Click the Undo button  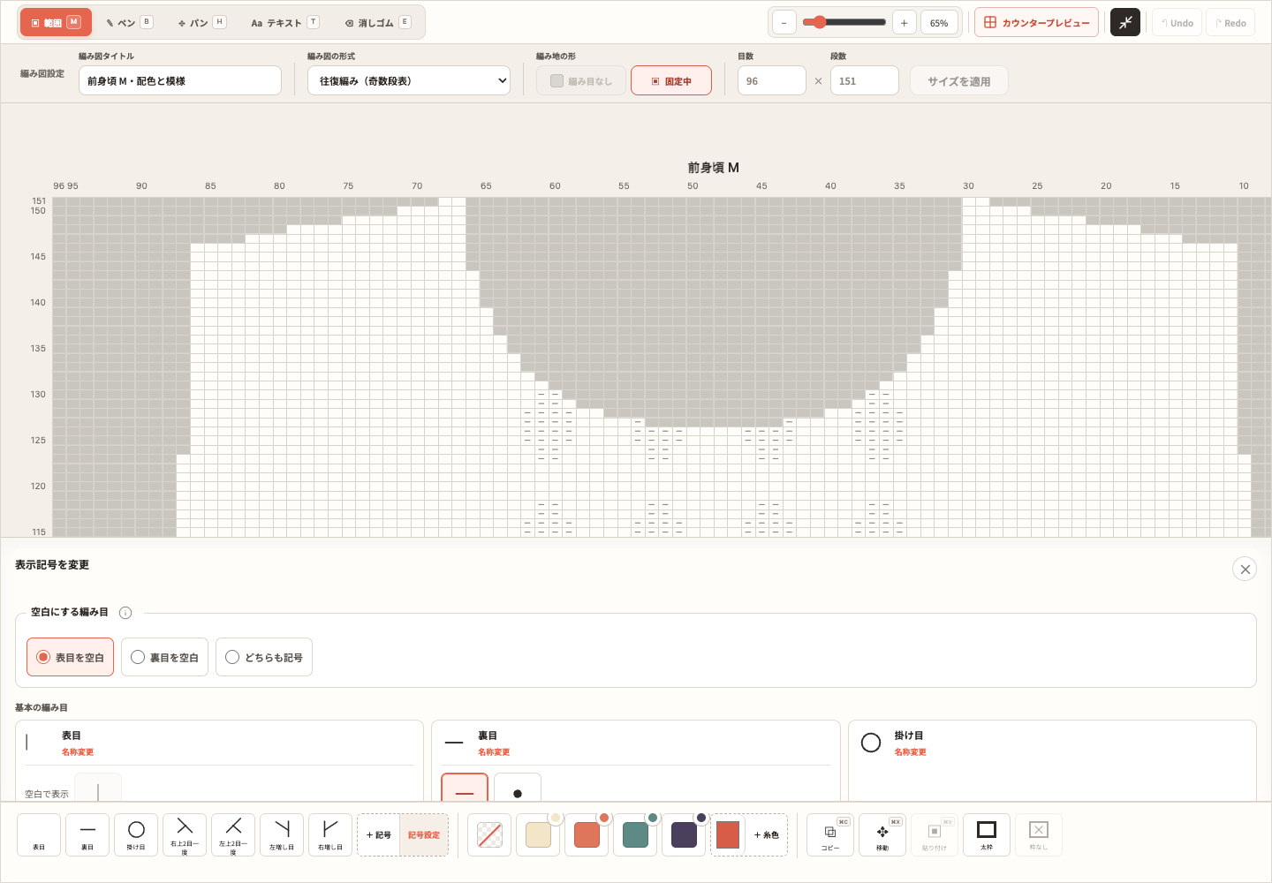pyautogui.click(x=1177, y=23)
